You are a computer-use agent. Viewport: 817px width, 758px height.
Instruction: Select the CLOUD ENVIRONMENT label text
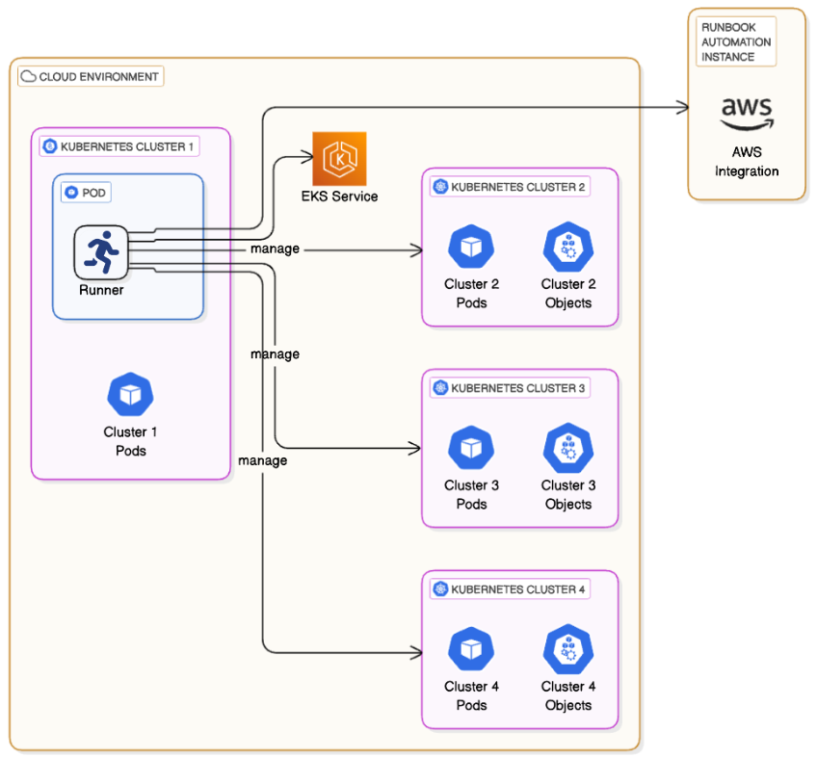click(98, 77)
